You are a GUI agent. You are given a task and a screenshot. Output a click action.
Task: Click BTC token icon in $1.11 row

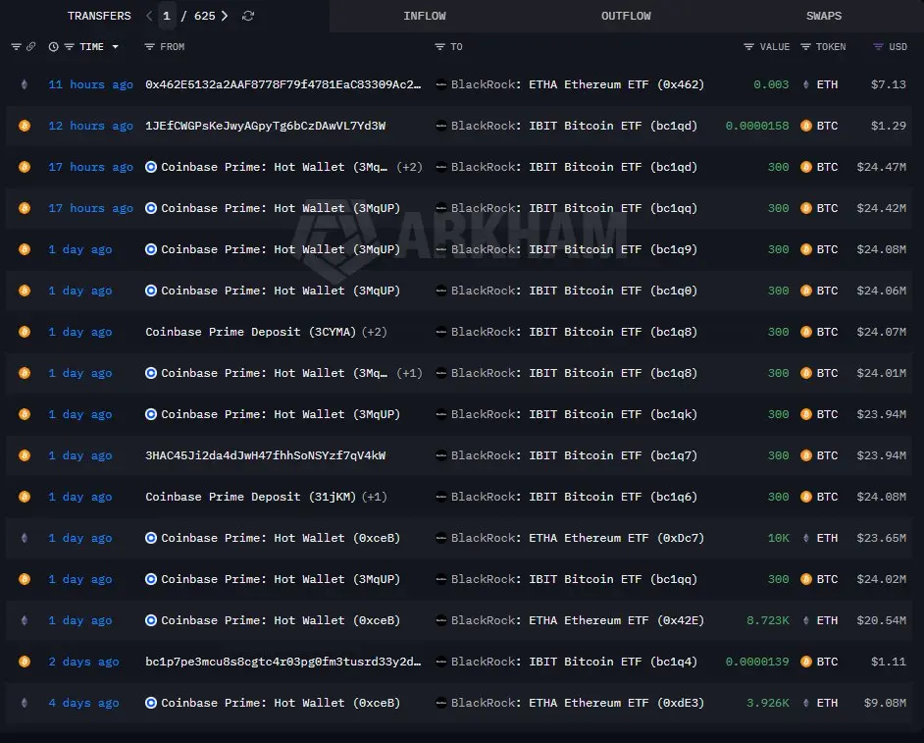click(806, 662)
